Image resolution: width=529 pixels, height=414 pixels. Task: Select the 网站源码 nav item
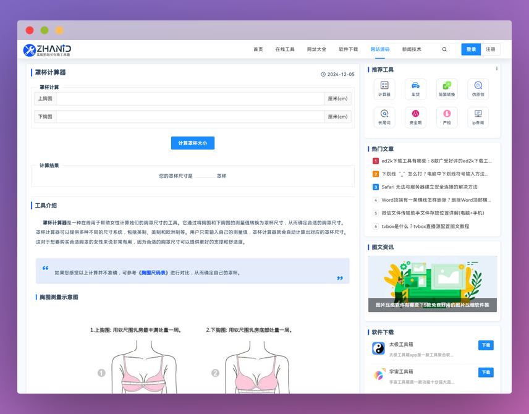pyautogui.click(x=380, y=49)
